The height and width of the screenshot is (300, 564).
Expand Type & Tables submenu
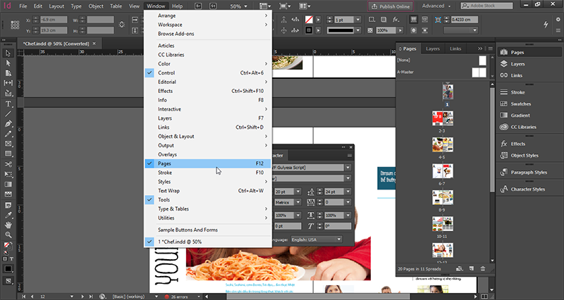207,208
